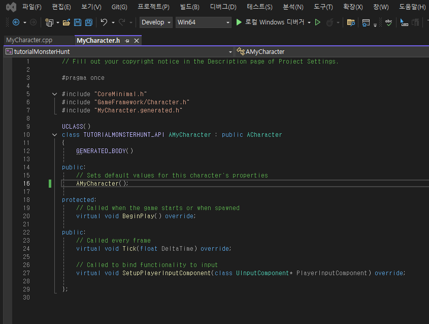Image resolution: width=429 pixels, height=324 pixels.
Task: Open the New Project dropdown arrow
Action: pos(58,22)
